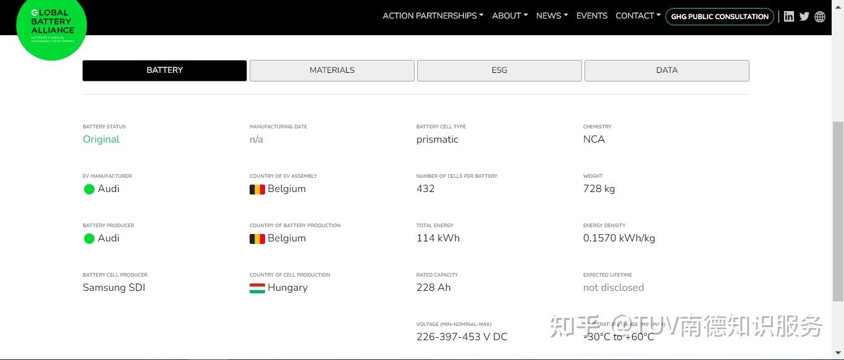
Task: Go to the Events page
Action: pyautogui.click(x=592, y=16)
